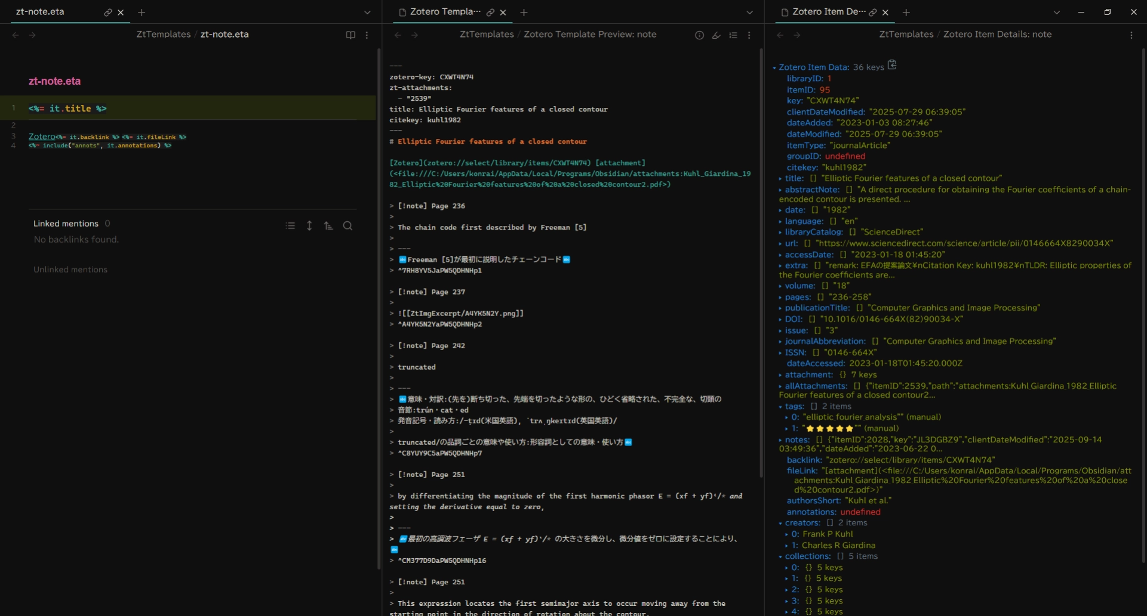Add a new tab in left pane
1147x616 pixels.
(x=142, y=13)
